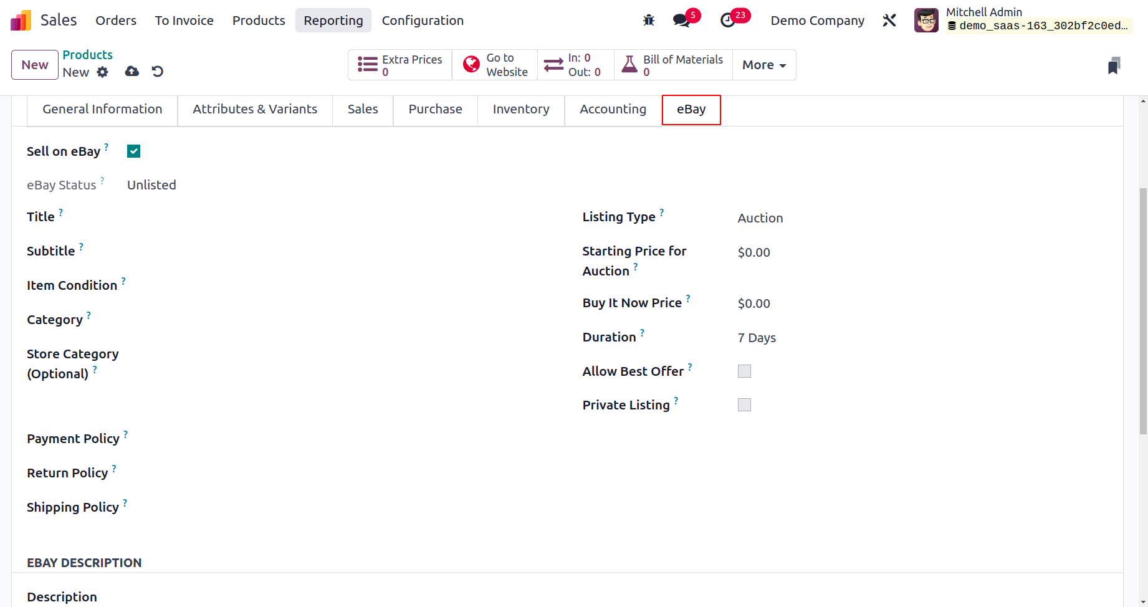Show help for Sell on eBay field
This screenshot has height=607, width=1148.
coord(107,147)
